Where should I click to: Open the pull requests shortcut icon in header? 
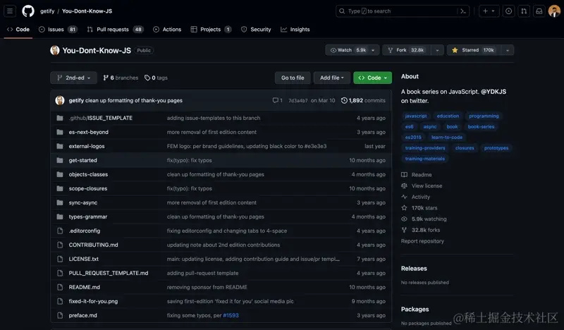pos(524,11)
